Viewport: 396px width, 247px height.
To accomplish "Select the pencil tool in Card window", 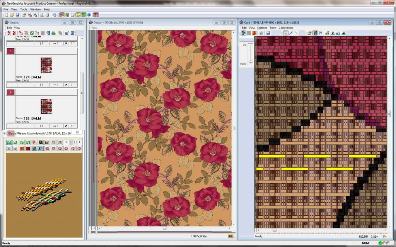I will tap(291, 33).
